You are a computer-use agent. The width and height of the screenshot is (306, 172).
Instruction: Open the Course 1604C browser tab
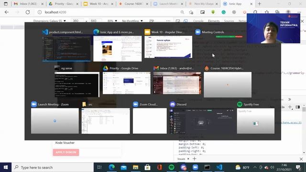coord(134,4)
